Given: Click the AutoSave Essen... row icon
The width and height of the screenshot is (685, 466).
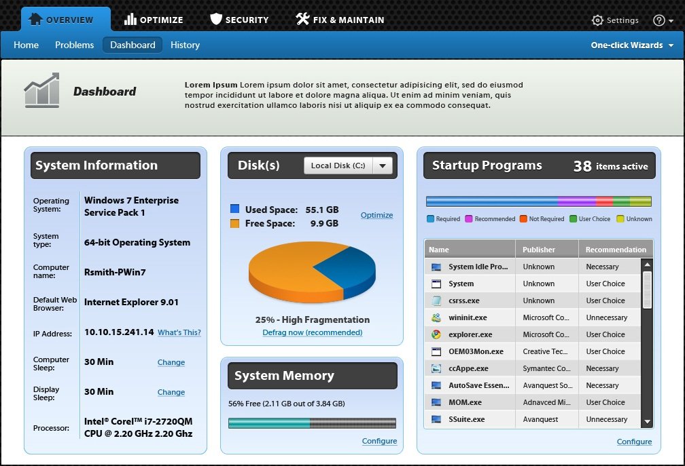Looking at the screenshot, I should pyautogui.click(x=436, y=385).
